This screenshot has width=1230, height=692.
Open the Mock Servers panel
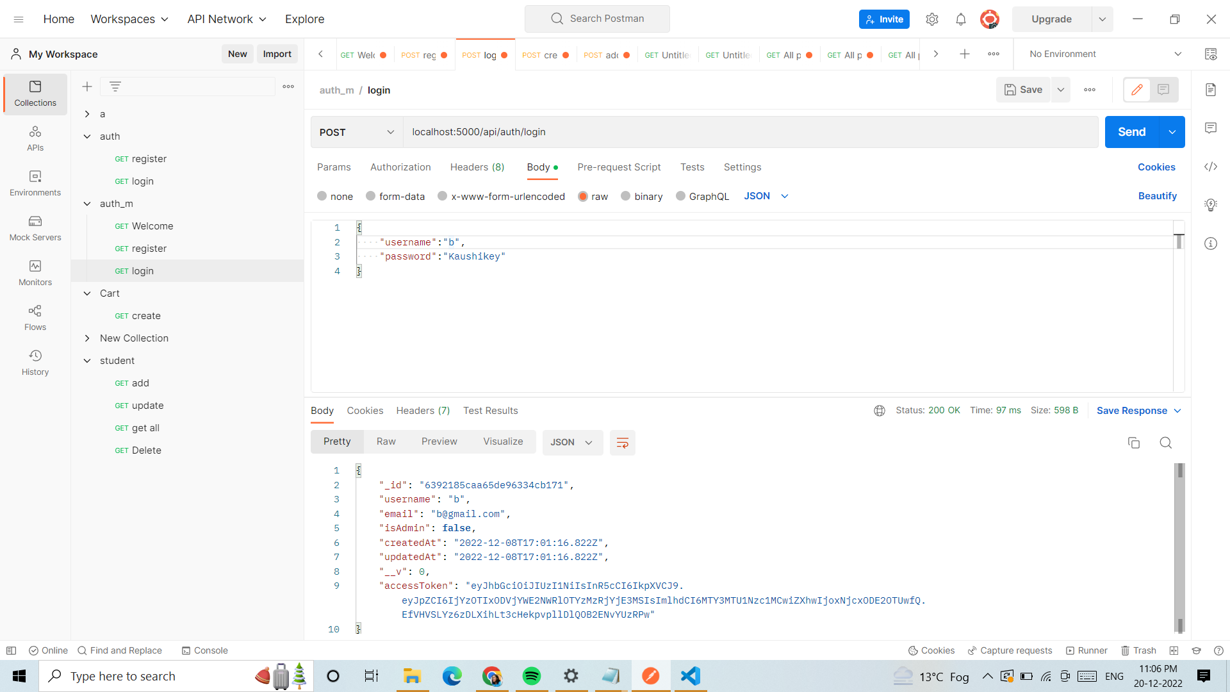(35, 229)
